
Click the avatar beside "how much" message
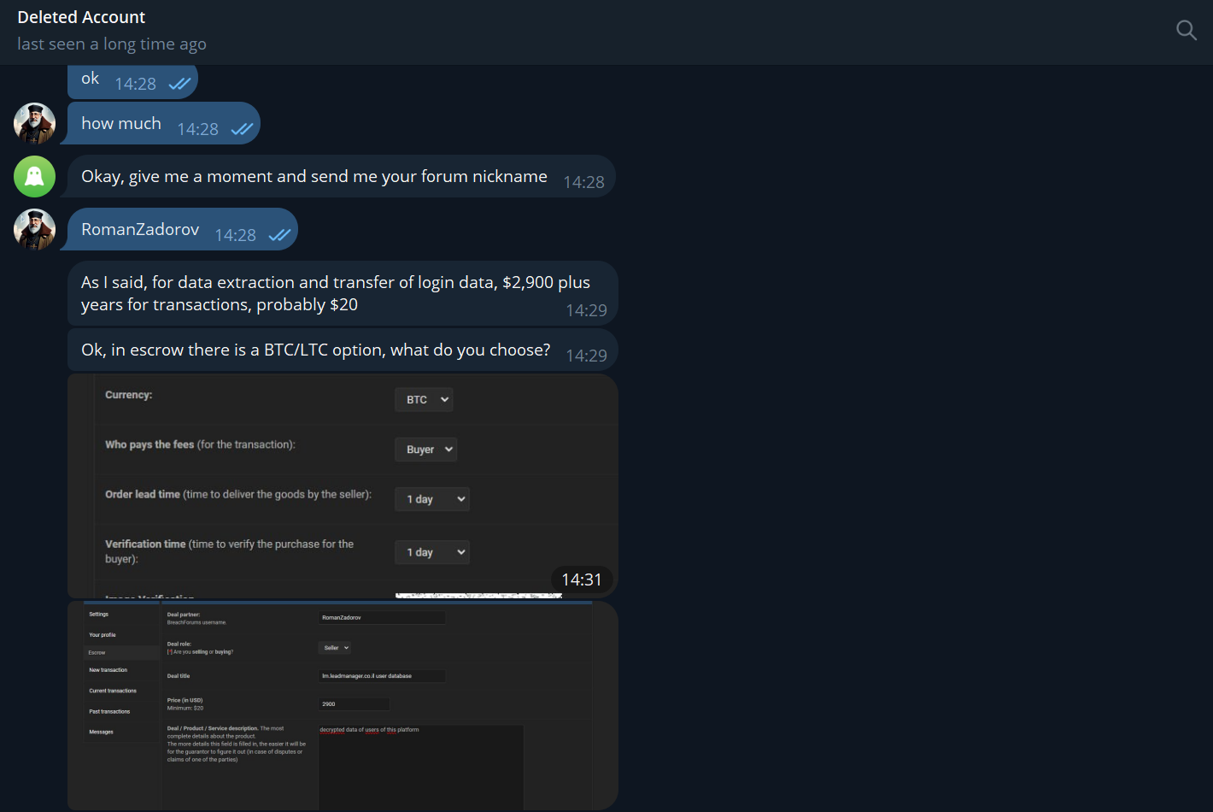(x=34, y=124)
